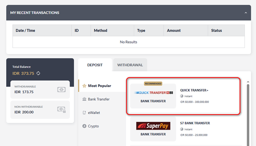Click the Date / Time column header
256x146 pixels.
pyautogui.click(x=25, y=31)
